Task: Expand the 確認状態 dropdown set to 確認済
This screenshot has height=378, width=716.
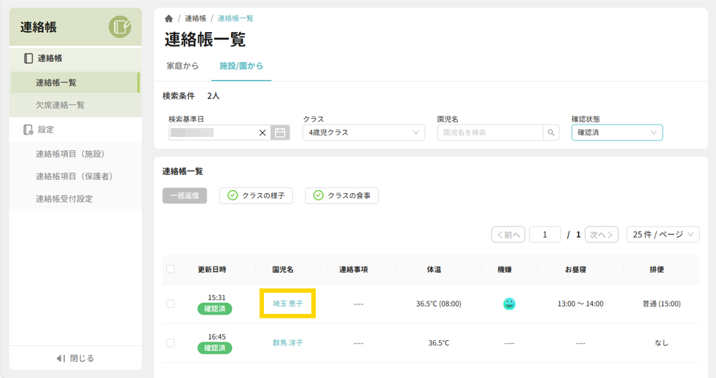Action: tap(617, 133)
